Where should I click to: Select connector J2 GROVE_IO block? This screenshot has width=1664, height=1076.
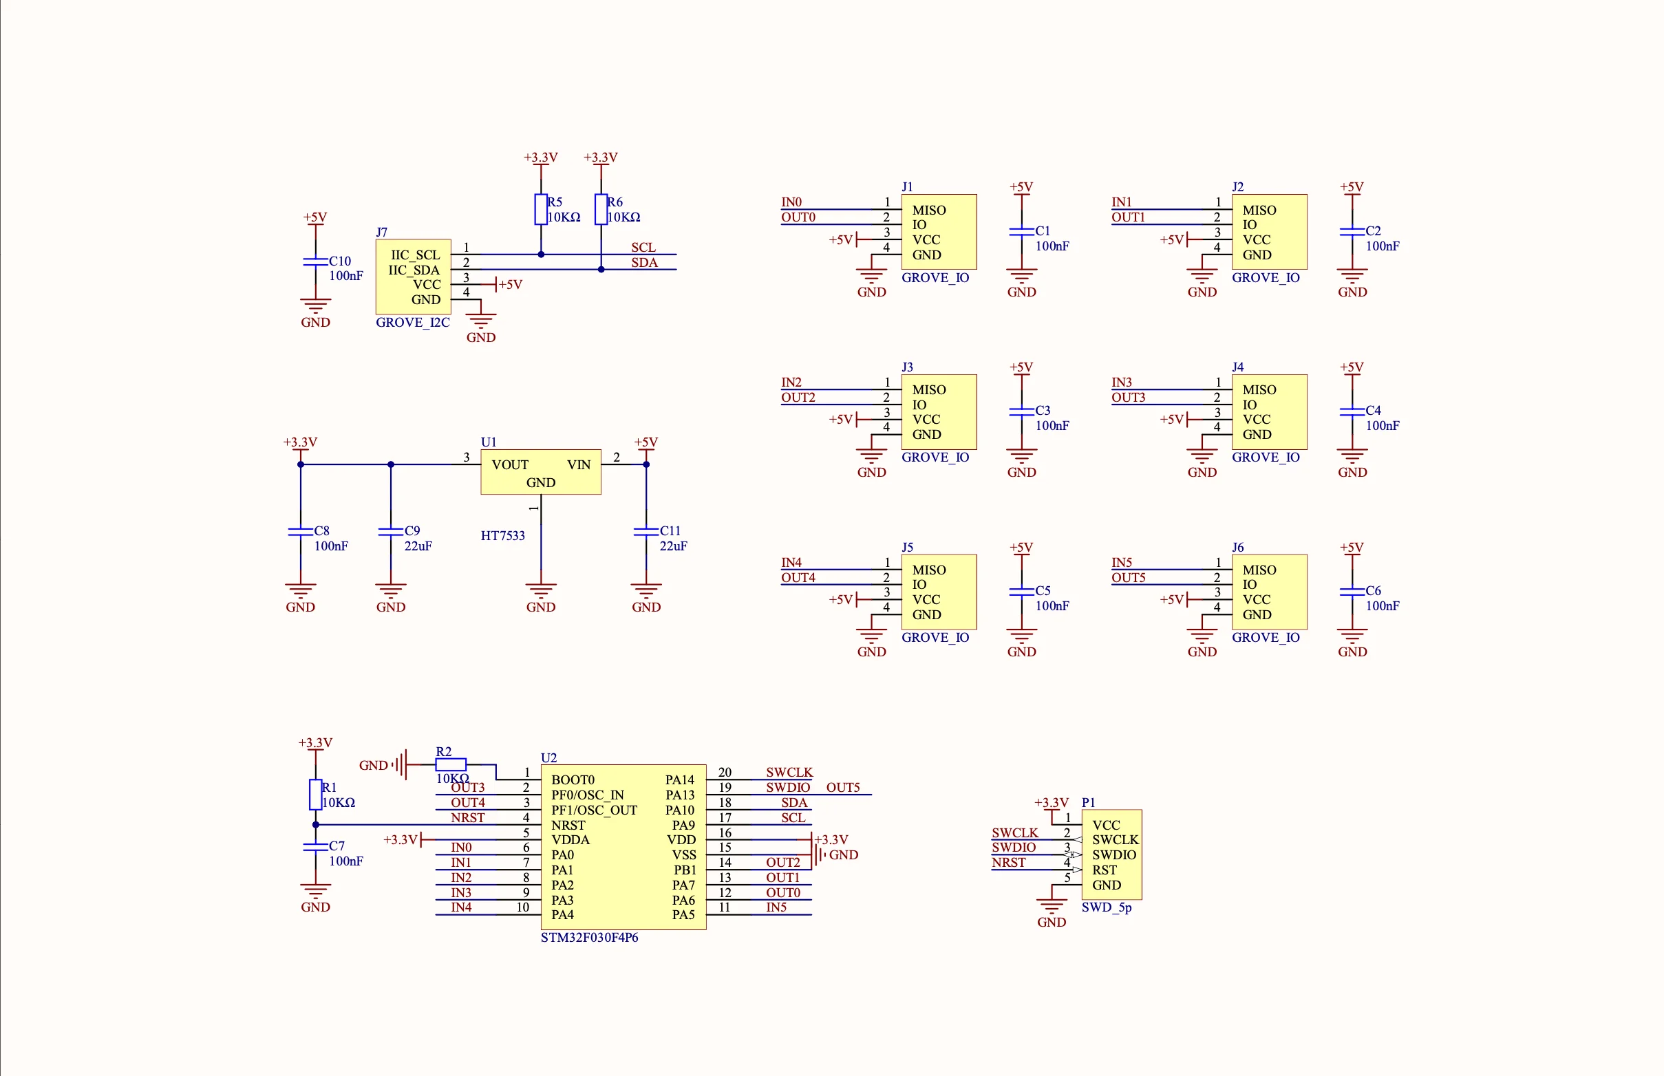click(1269, 231)
